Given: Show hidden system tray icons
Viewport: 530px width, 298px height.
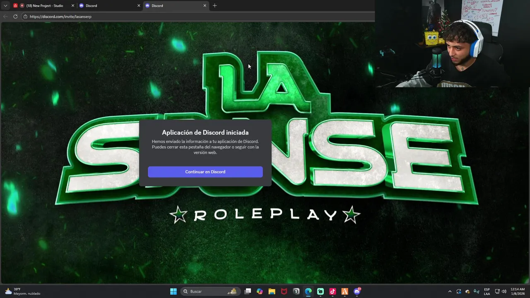Looking at the screenshot, I should point(450,291).
